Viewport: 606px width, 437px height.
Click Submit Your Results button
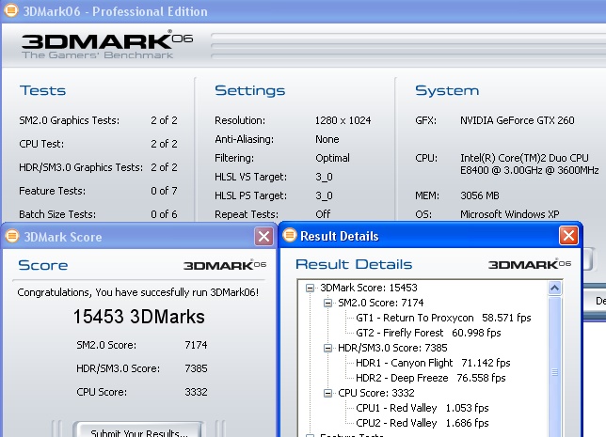coord(138,431)
